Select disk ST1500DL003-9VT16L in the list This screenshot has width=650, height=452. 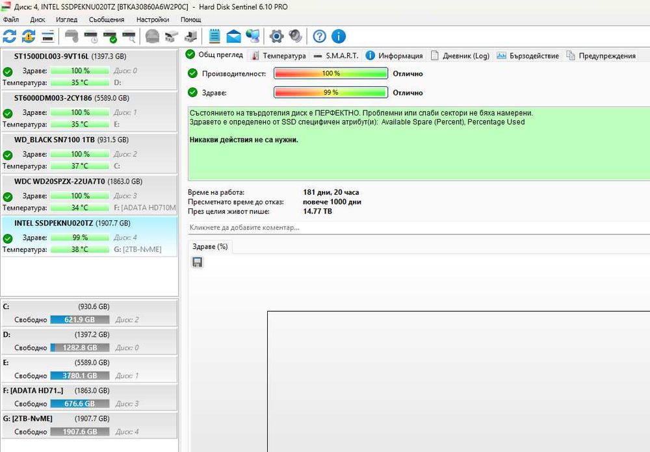point(90,69)
